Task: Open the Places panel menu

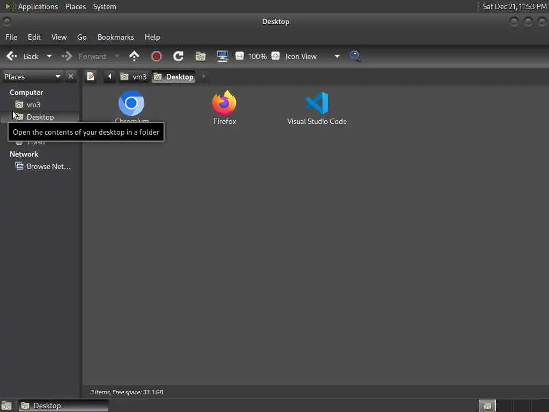Action: click(x=76, y=6)
